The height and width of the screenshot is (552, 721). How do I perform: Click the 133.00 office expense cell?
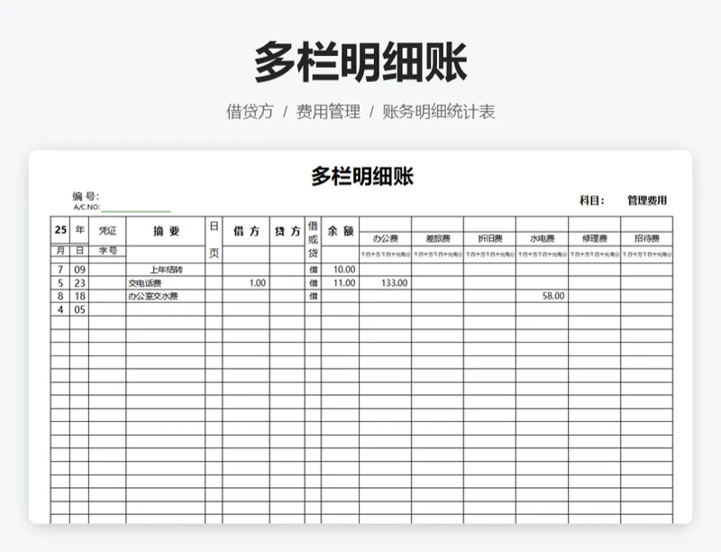[386, 283]
